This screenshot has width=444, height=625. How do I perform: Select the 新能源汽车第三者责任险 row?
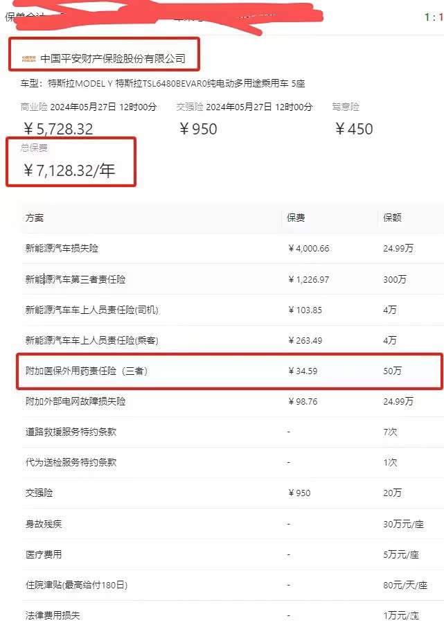(76, 279)
